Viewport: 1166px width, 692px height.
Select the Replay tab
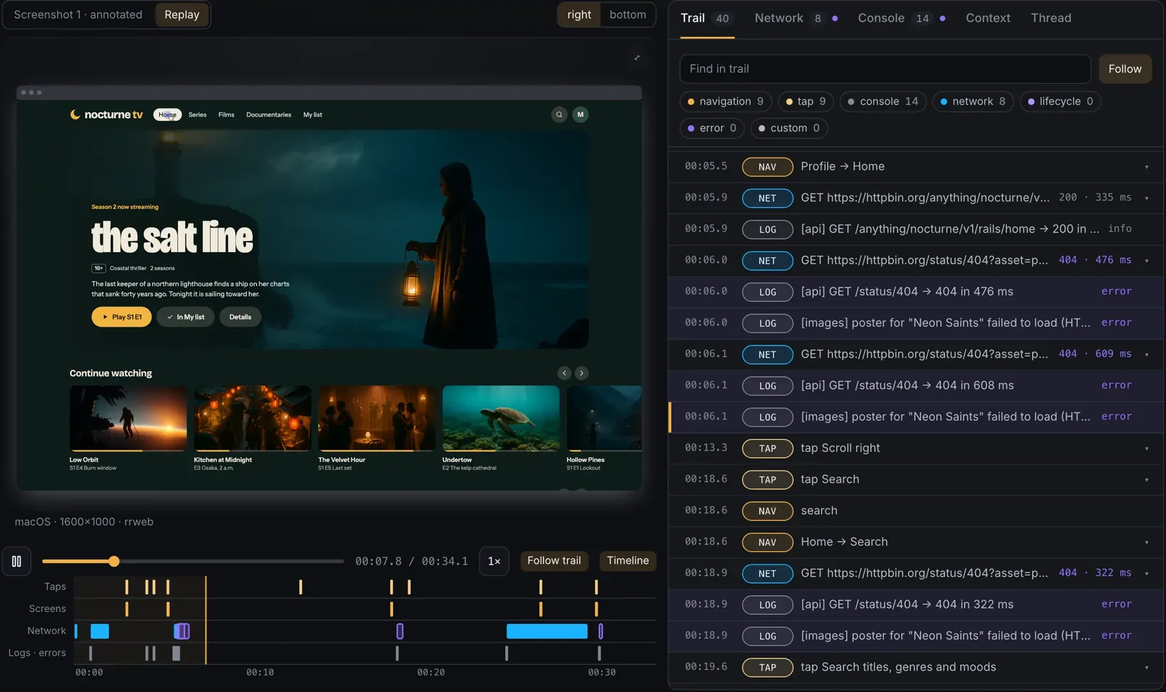(182, 15)
